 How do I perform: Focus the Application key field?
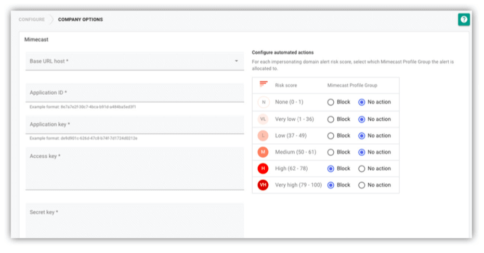coord(135,124)
